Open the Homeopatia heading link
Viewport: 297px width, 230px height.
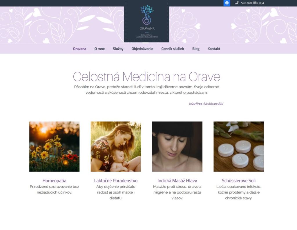click(54, 181)
